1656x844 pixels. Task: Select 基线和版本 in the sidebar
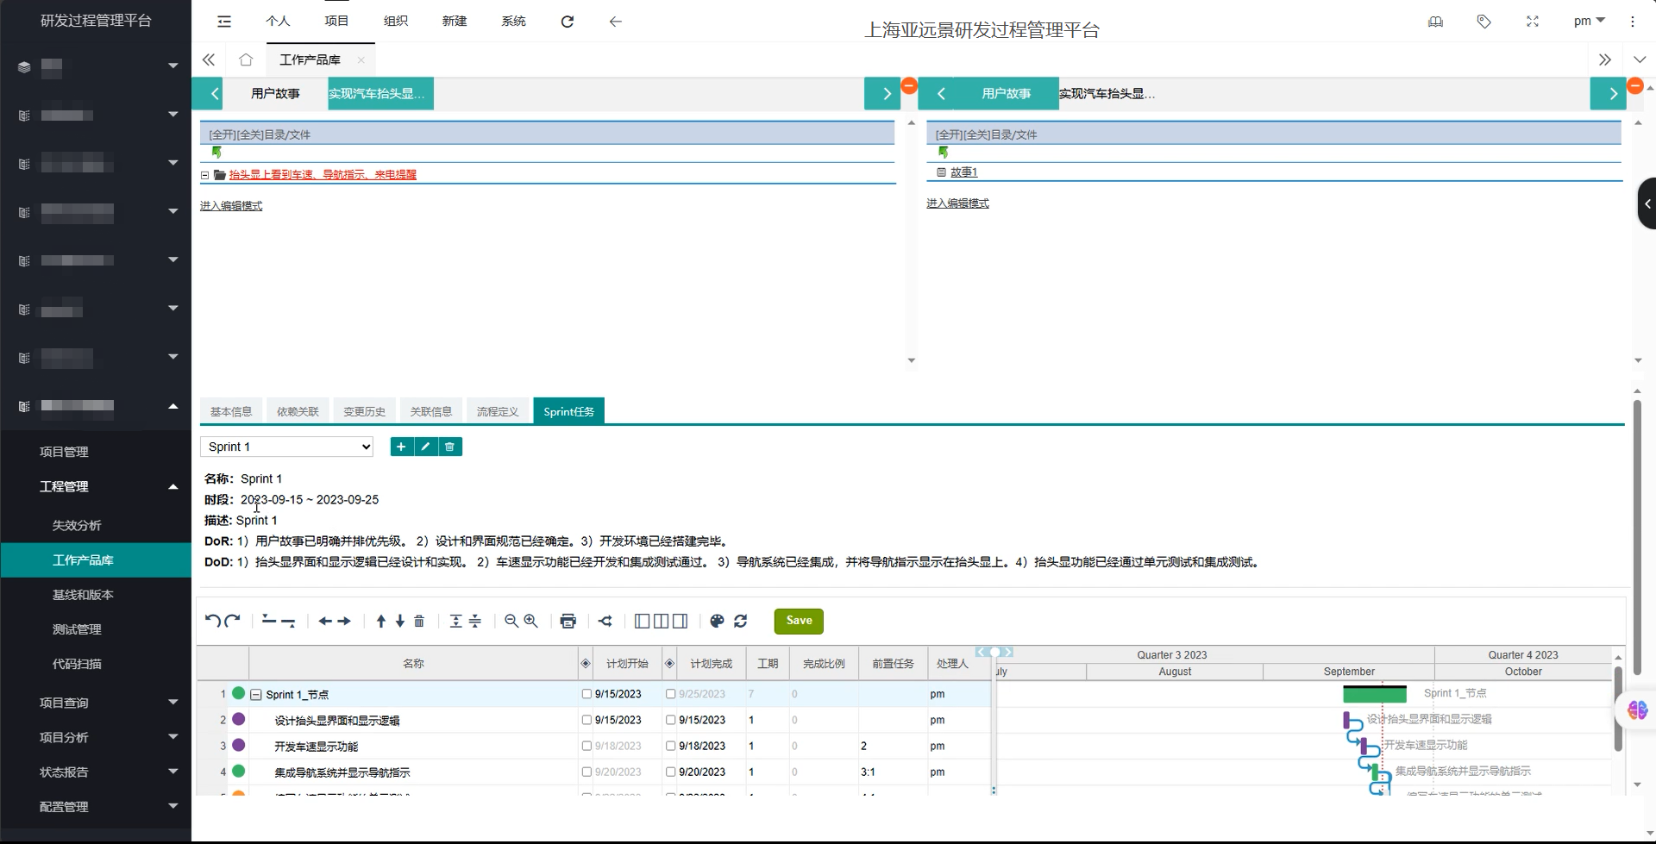[83, 595]
